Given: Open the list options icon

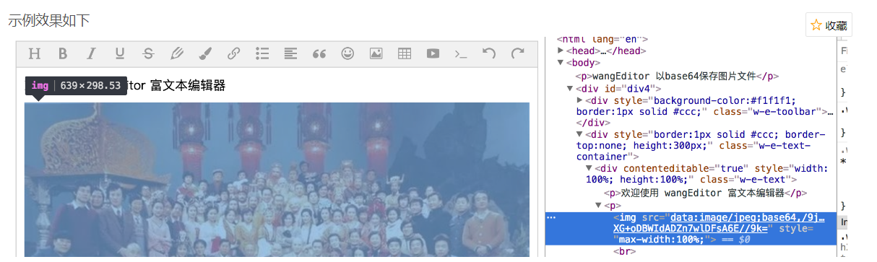Looking at the screenshot, I should pos(262,53).
